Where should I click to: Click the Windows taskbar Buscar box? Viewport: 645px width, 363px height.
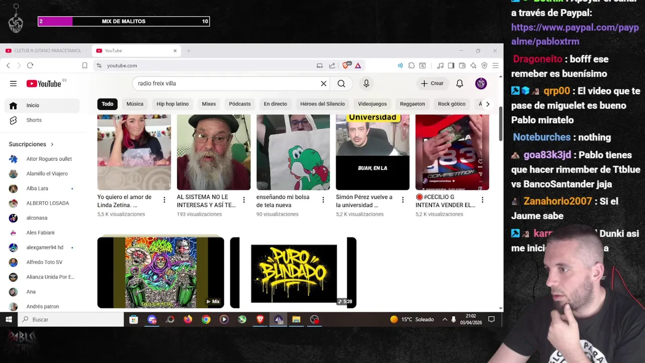pyautogui.click(x=71, y=319)
